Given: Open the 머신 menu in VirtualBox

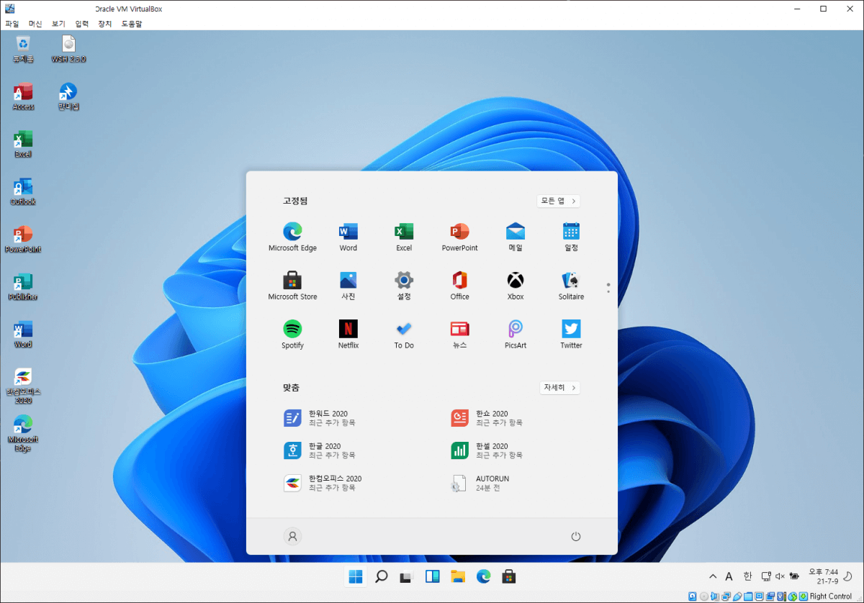Looking at the screenshot, I should 35,24.
